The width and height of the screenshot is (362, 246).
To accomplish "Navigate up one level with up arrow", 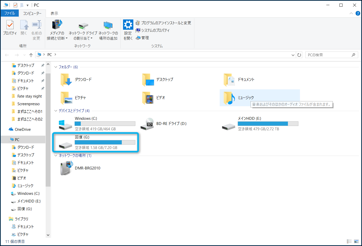I will (x=31, y=55).
